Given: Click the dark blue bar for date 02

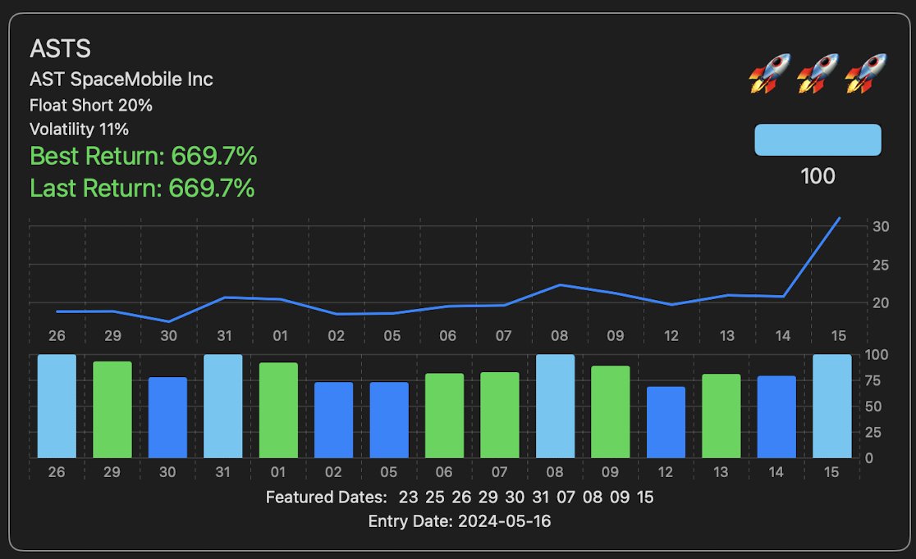Looking at the screenshot, I should click(x=333, y=420).
